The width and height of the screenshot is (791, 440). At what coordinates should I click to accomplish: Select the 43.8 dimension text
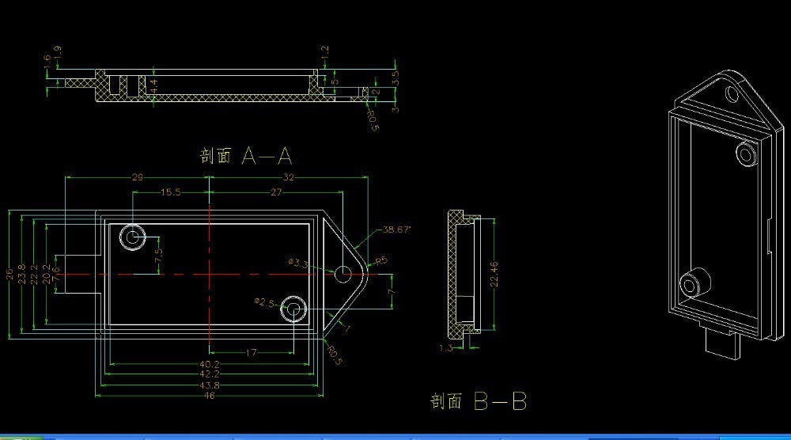(210, 385)
